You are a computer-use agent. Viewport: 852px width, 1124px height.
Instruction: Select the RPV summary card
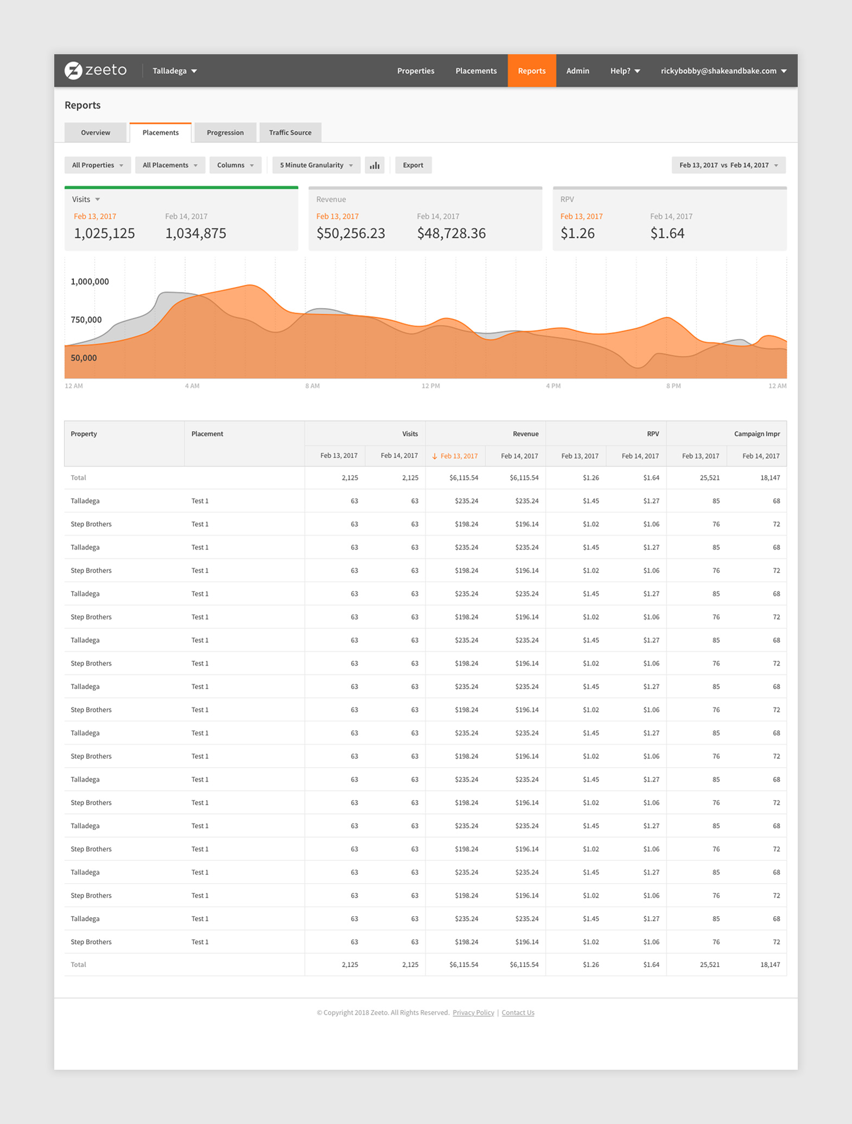coord(670,219)
